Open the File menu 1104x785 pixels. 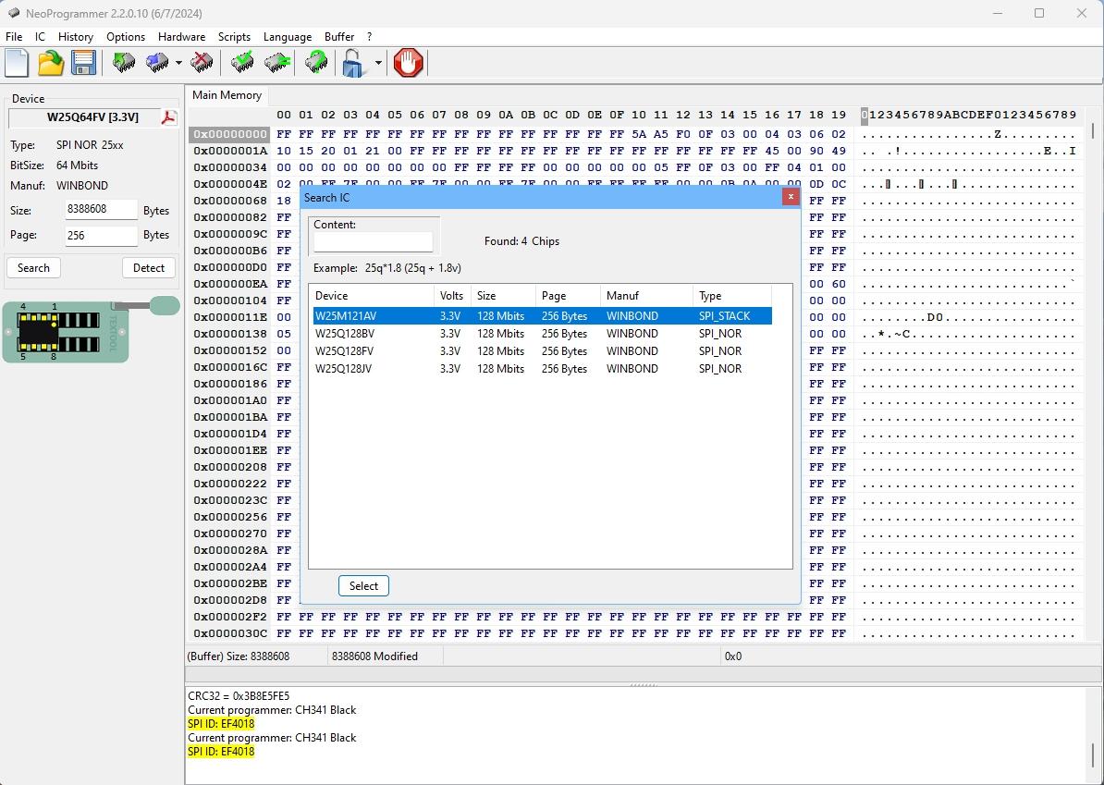[13, 37]
